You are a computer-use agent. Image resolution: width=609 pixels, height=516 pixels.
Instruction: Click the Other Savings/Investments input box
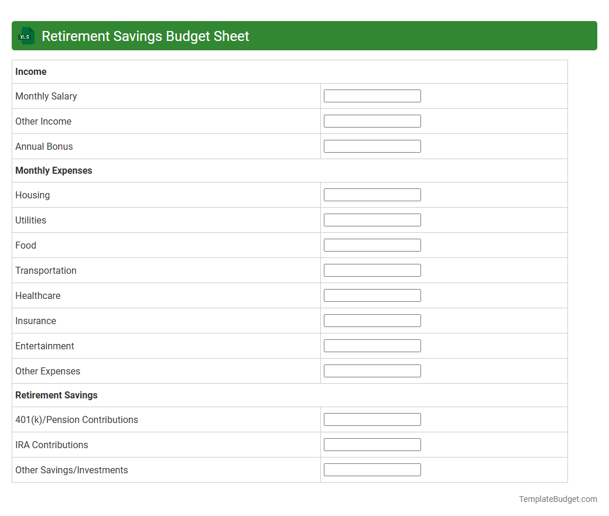point(372,469)
